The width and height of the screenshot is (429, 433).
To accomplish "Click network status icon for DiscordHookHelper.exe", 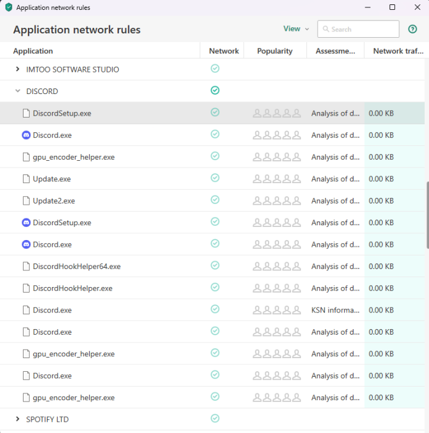I will click(x=215, y=287).
